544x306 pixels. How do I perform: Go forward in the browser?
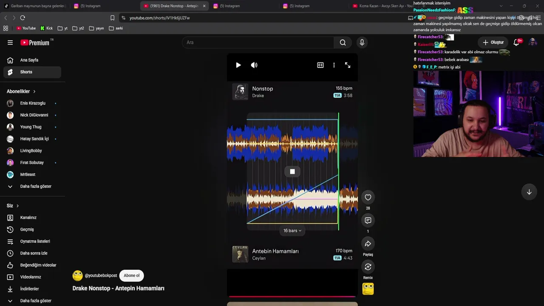[14, 18]
